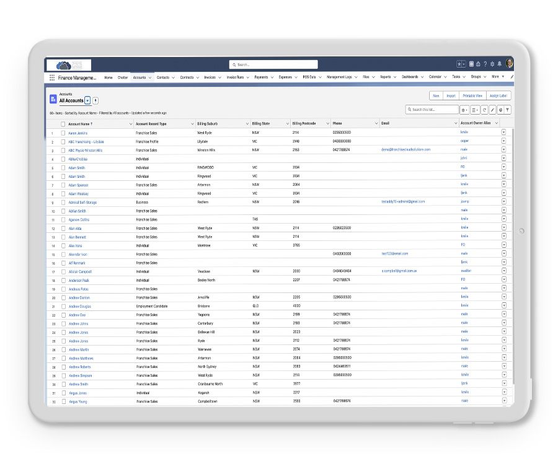The image size is (558, 459).
Task: Click the New account button
Action: pyautogui.click(x=436, y=95)
